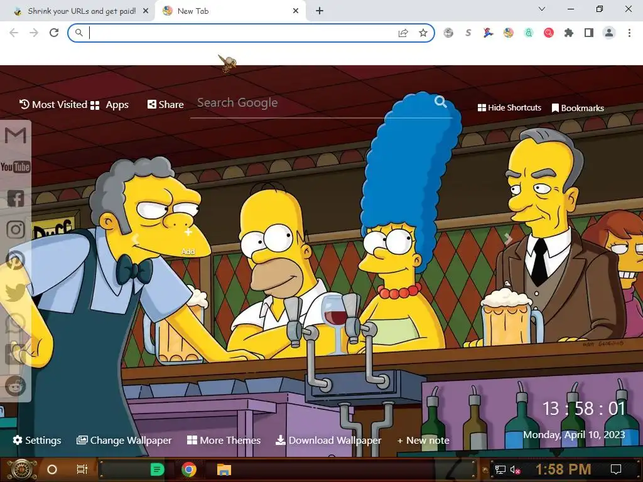The image size is (643, 482).
Task: Open the tab search chevron
Action: click(x=542, y=9)
